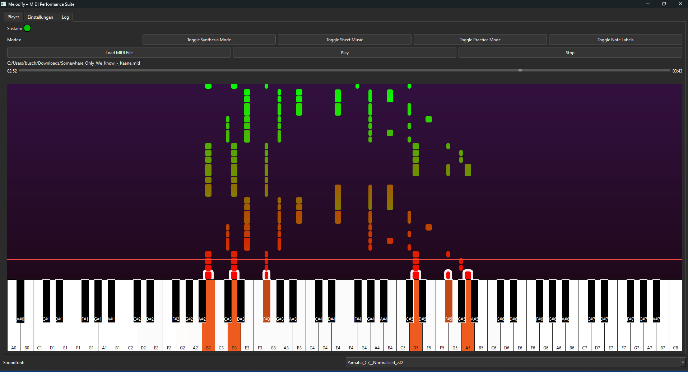Click the playback position slider
688x372 pixels.
click(520, 70)
